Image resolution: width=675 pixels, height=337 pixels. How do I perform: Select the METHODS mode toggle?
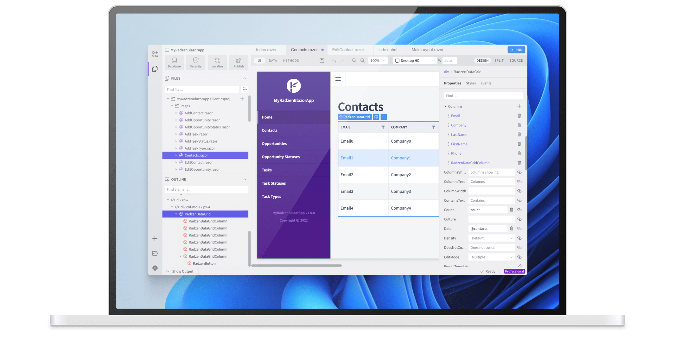click(x=291, y=60)
